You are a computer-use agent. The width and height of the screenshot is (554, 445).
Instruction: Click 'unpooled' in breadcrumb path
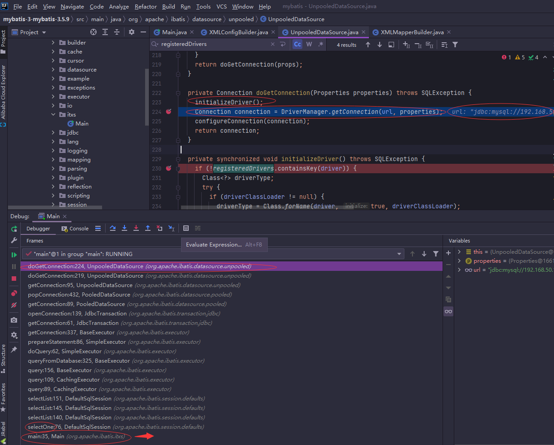click(241, 19)
